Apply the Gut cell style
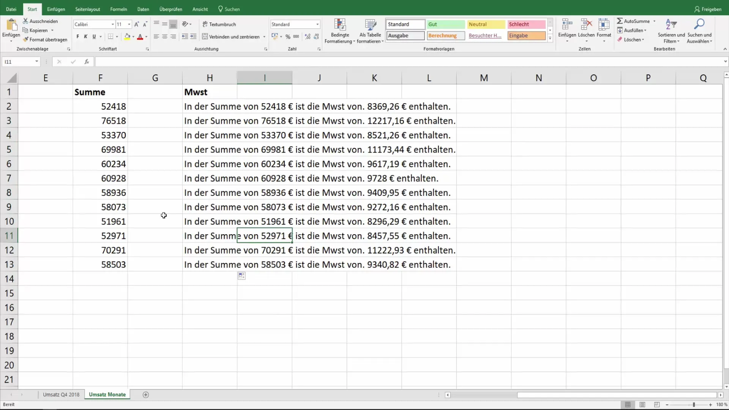 click(446, 24)
